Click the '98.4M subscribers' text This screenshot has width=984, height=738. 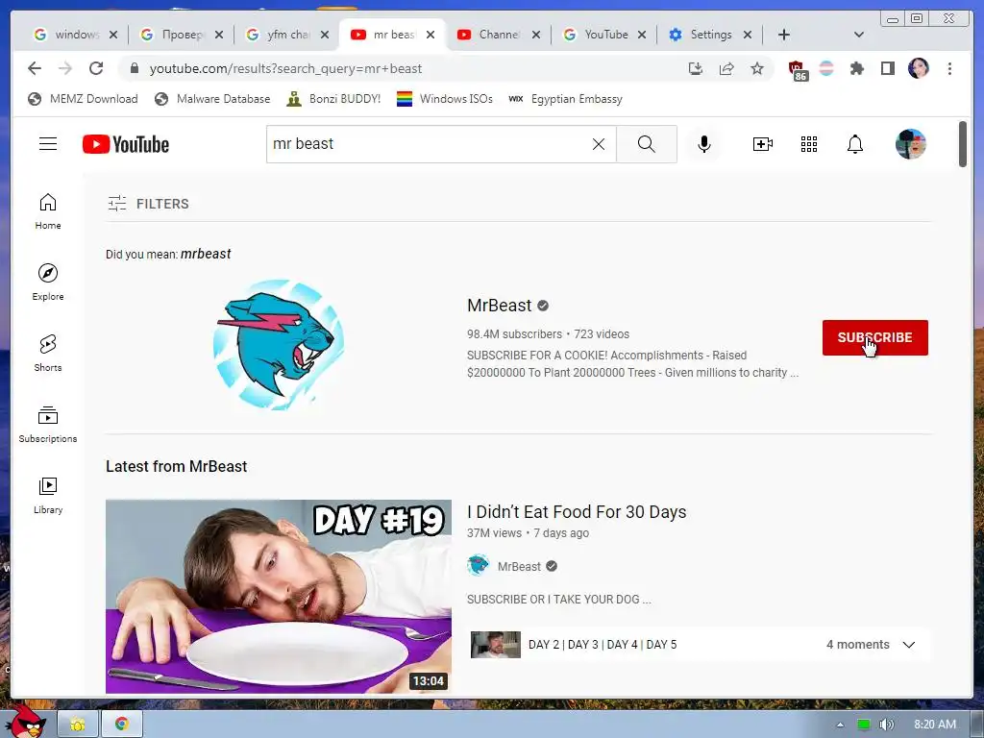click(x=515, y=333)
